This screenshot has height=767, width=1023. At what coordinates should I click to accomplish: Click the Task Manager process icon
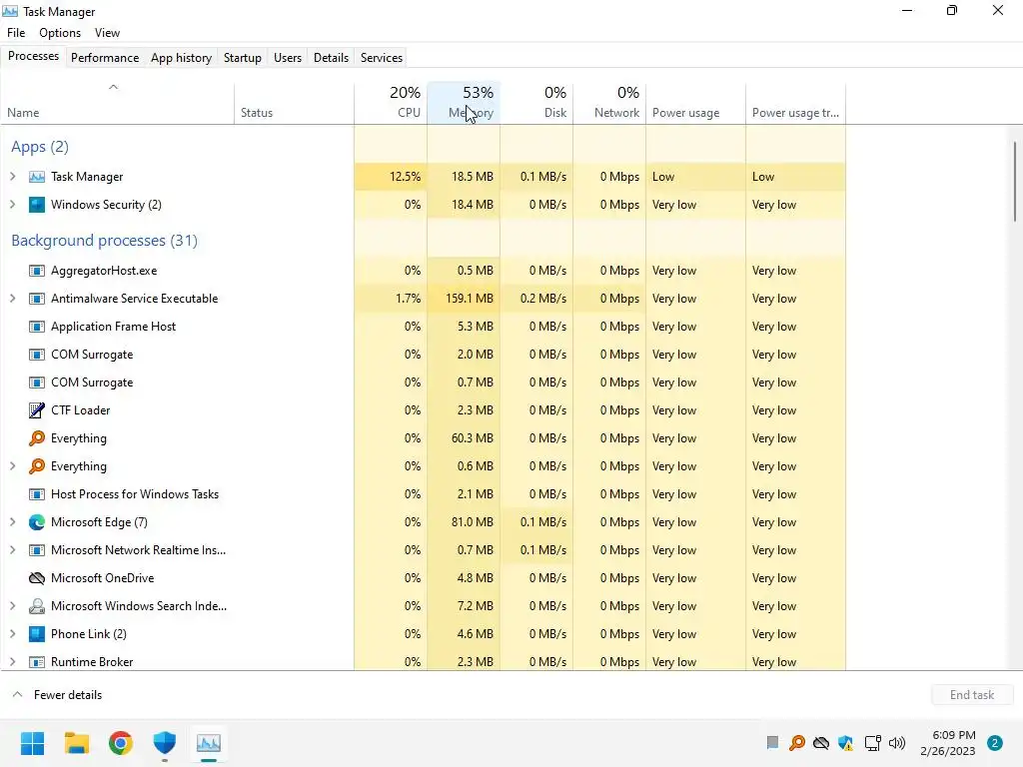pyautogui.click(x=37, y=177)
